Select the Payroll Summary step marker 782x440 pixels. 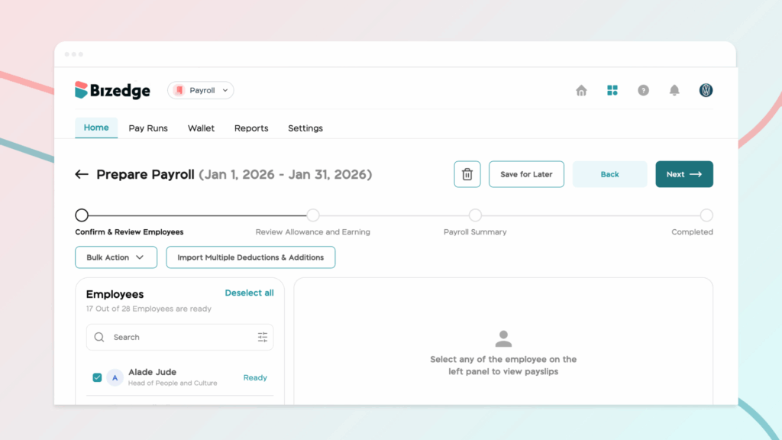click(x=475, y=215)
